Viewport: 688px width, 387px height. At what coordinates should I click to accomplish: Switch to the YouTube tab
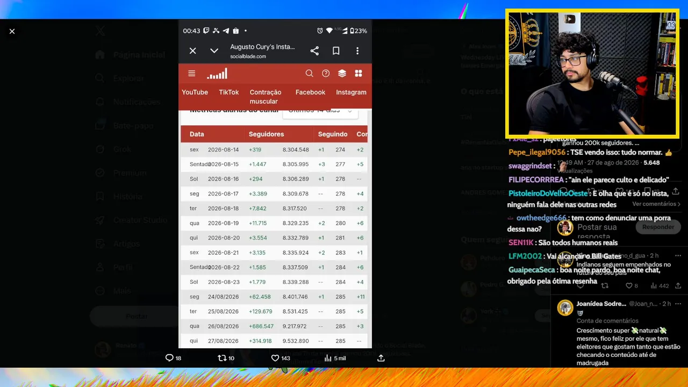[x=195, y=92]
